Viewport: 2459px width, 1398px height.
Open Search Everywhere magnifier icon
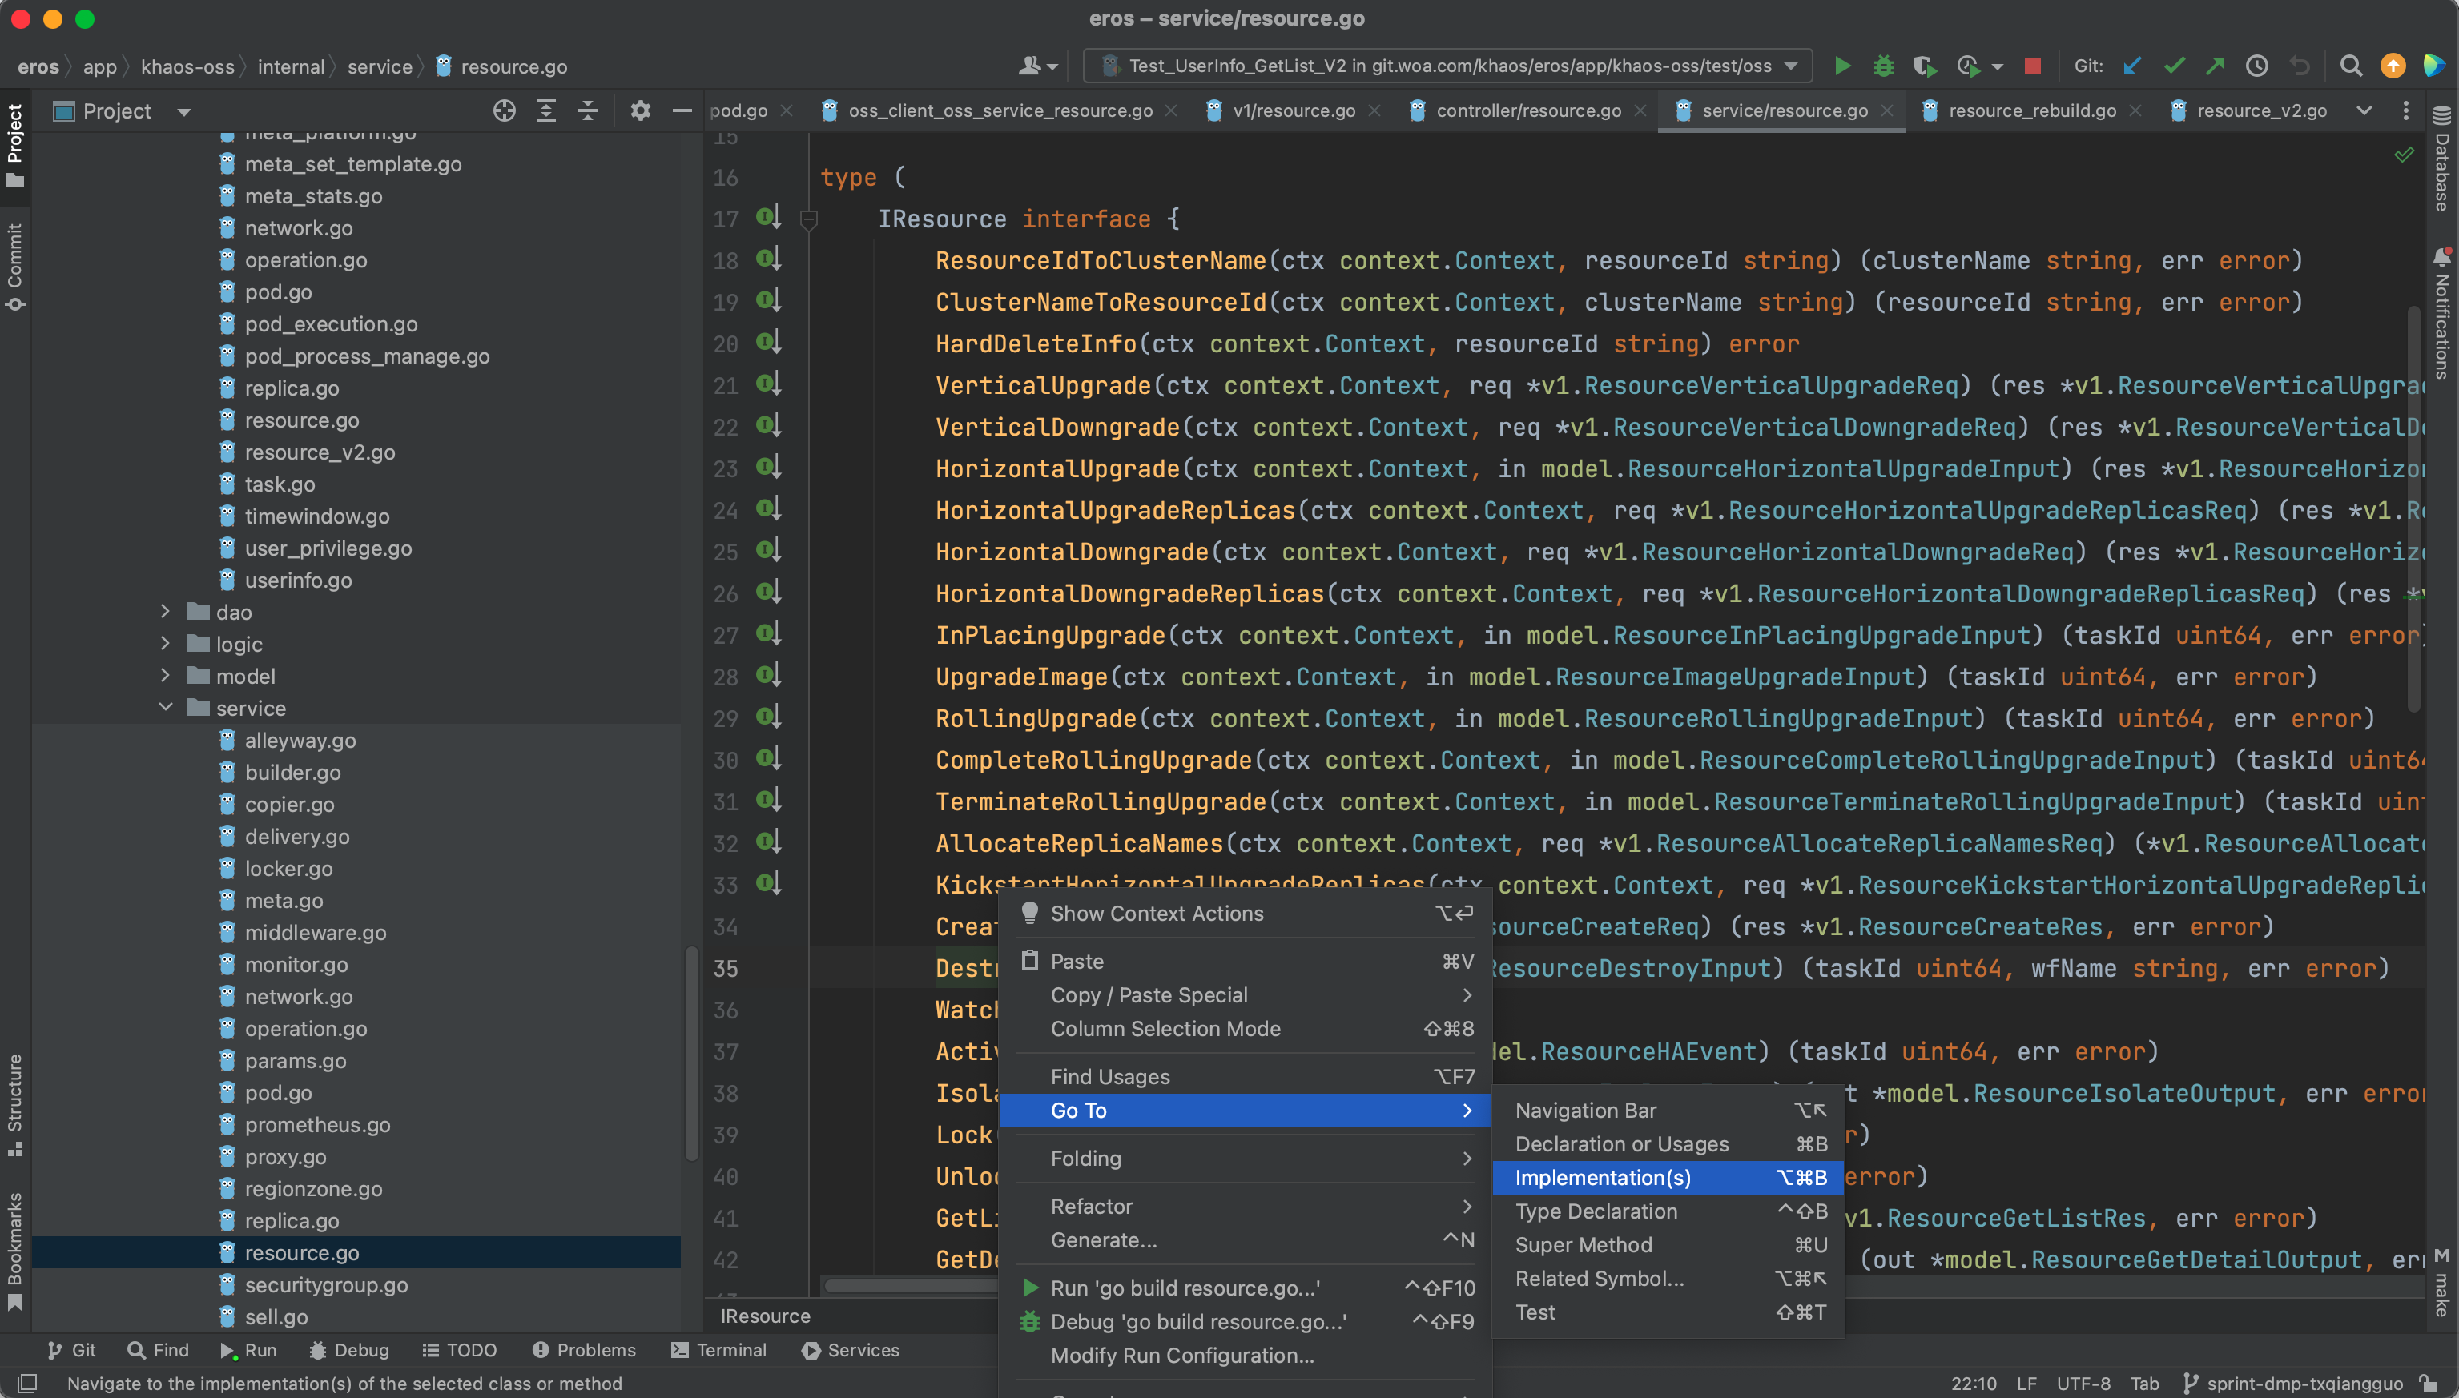click(2350, 66)
